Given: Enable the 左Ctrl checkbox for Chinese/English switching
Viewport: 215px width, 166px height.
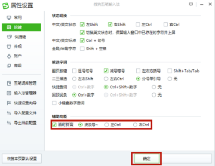Looking at the screenshot, I should [138, 25].
